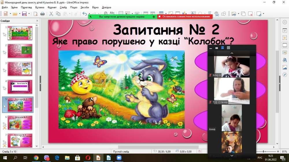This screenshot has height=162, width=289.
Task: Open Zoom from the taskbar
Action: (119, 158)
